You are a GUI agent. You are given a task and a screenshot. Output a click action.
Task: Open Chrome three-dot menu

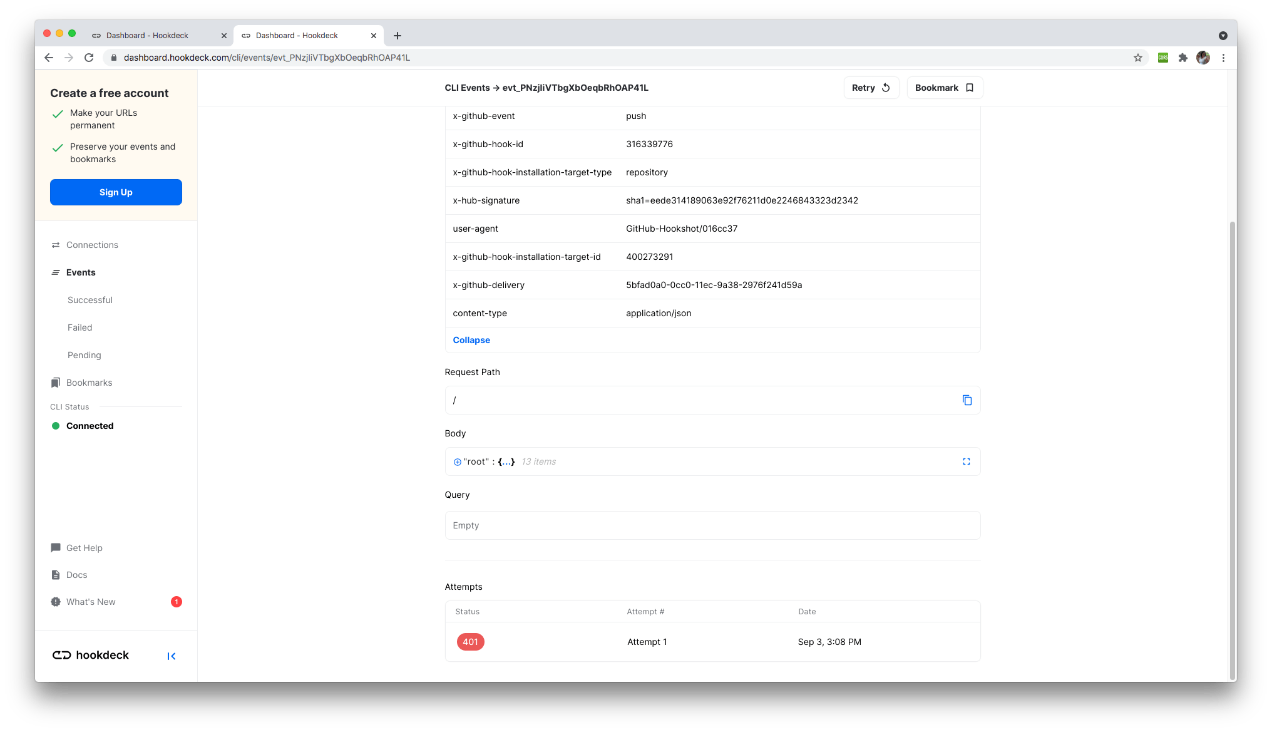pyautogui.click(x=1223, y=58)
